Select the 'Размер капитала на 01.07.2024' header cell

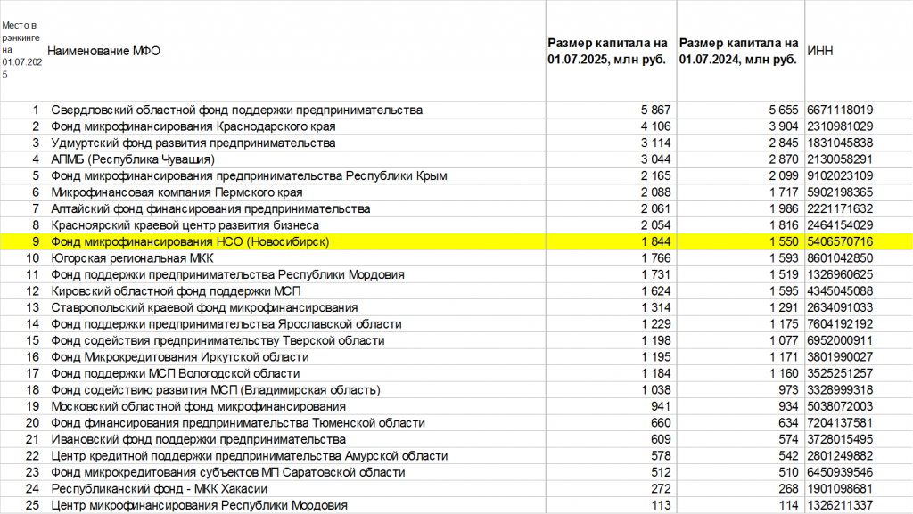pos(738,51)
